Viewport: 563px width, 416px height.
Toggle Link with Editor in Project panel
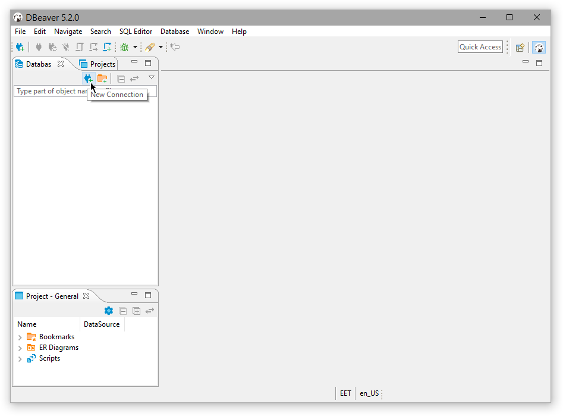point(150,311)
